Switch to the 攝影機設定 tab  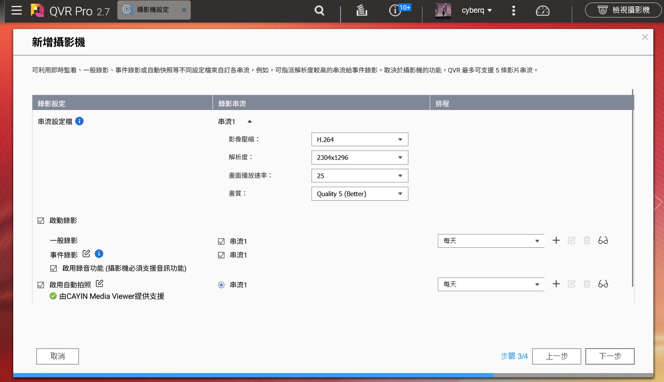point(152,10)
